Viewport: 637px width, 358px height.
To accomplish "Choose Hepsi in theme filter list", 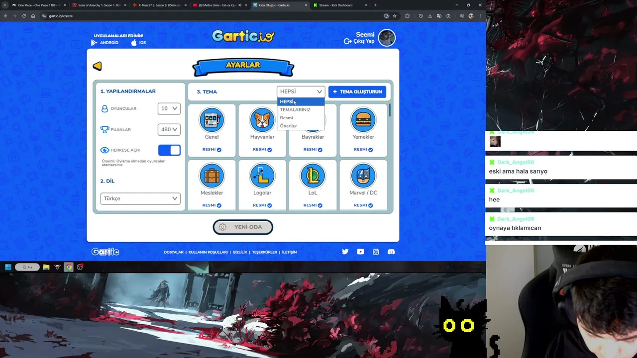I will pyautogui.click(x=301, y=101).
